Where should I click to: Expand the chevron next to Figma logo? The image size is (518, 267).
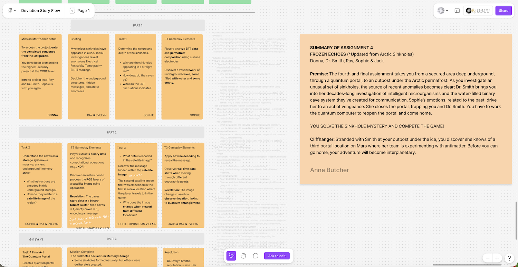(15, 11)
